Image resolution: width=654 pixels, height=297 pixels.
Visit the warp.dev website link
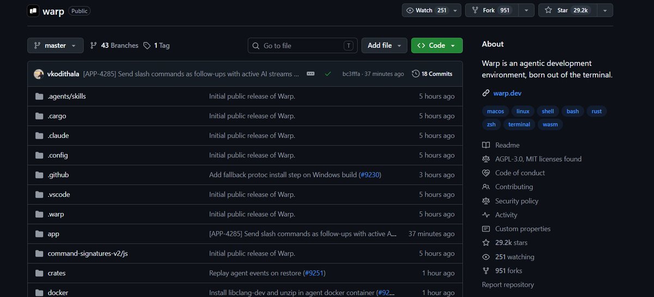coord(507,93)
